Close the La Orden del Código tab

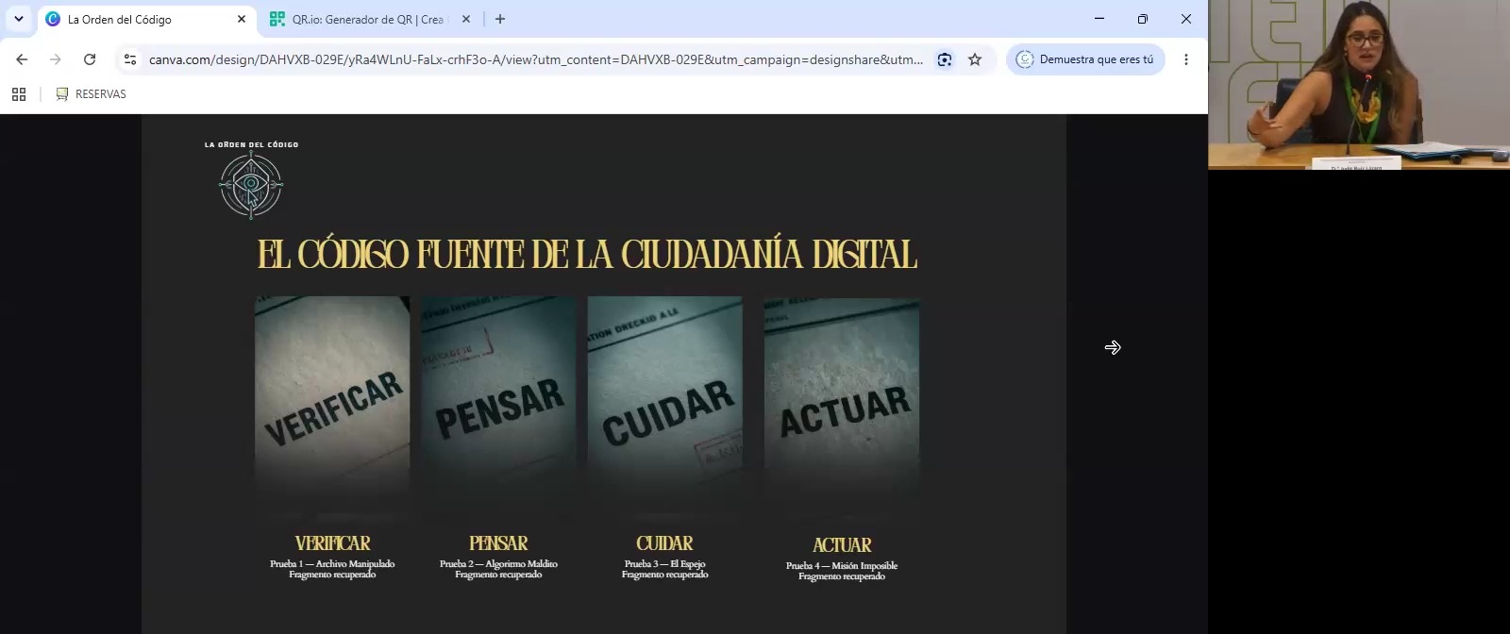click(241, 19)
